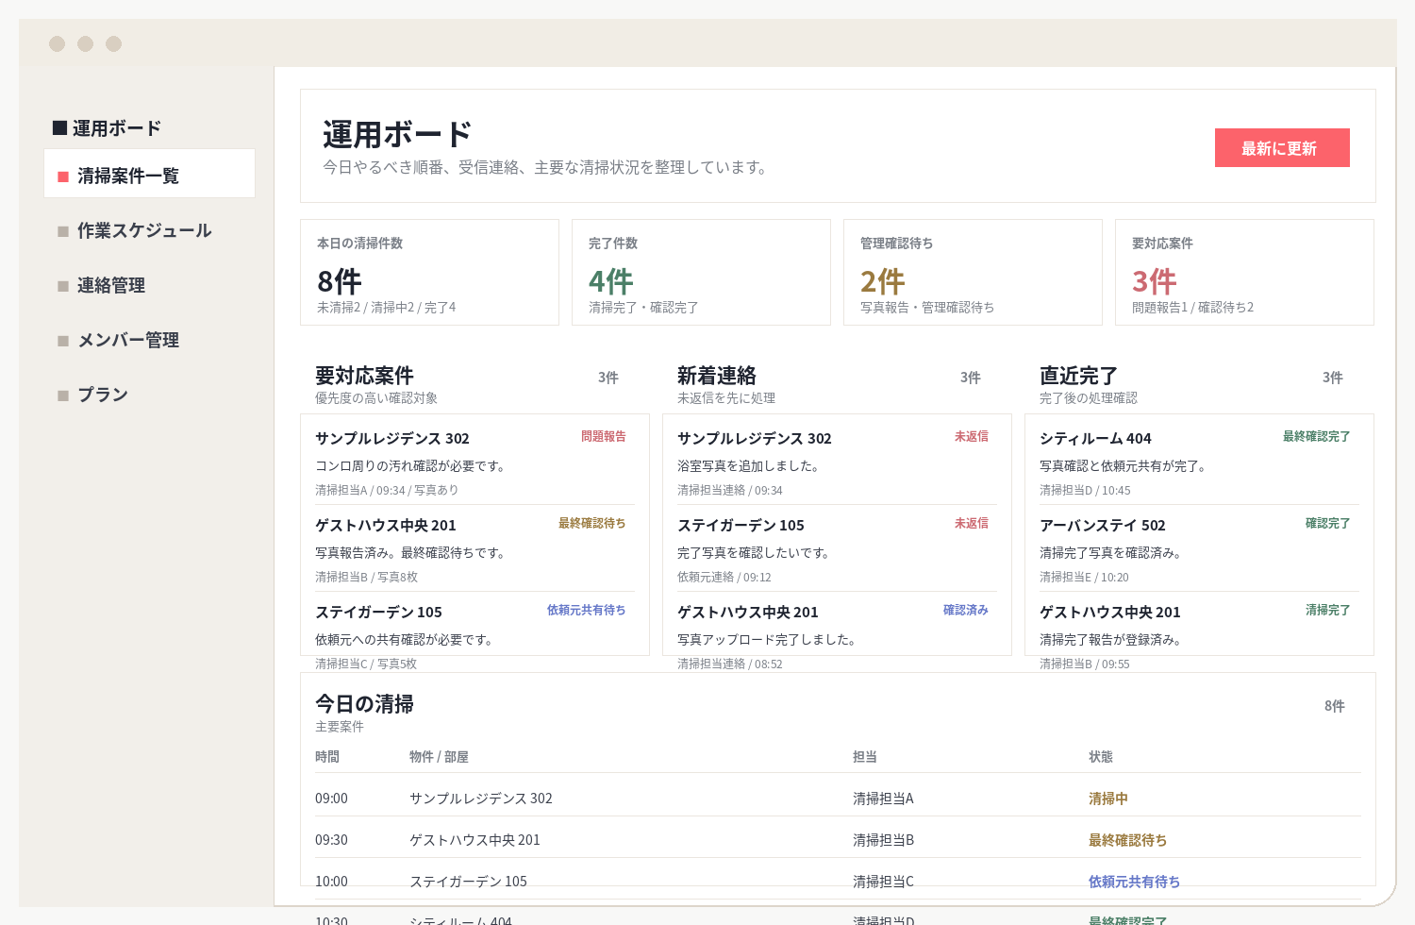1415x925 pixels.
Task: Click the 直近完了 section heading
Action: [1079, 376]
